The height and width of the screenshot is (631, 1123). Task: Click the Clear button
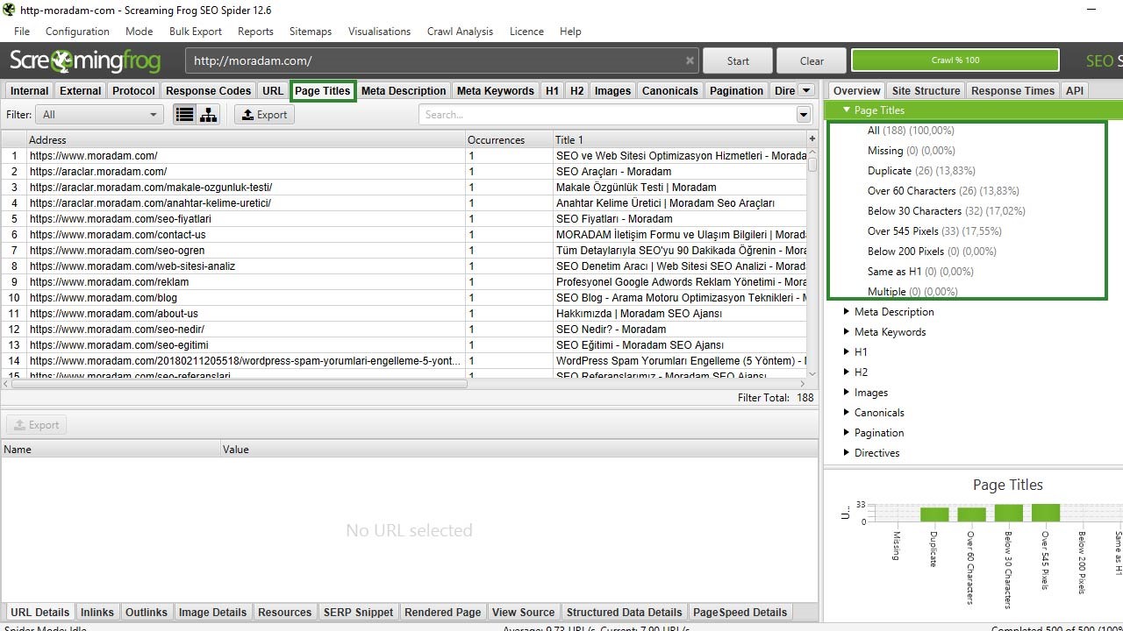coord(812,60)
